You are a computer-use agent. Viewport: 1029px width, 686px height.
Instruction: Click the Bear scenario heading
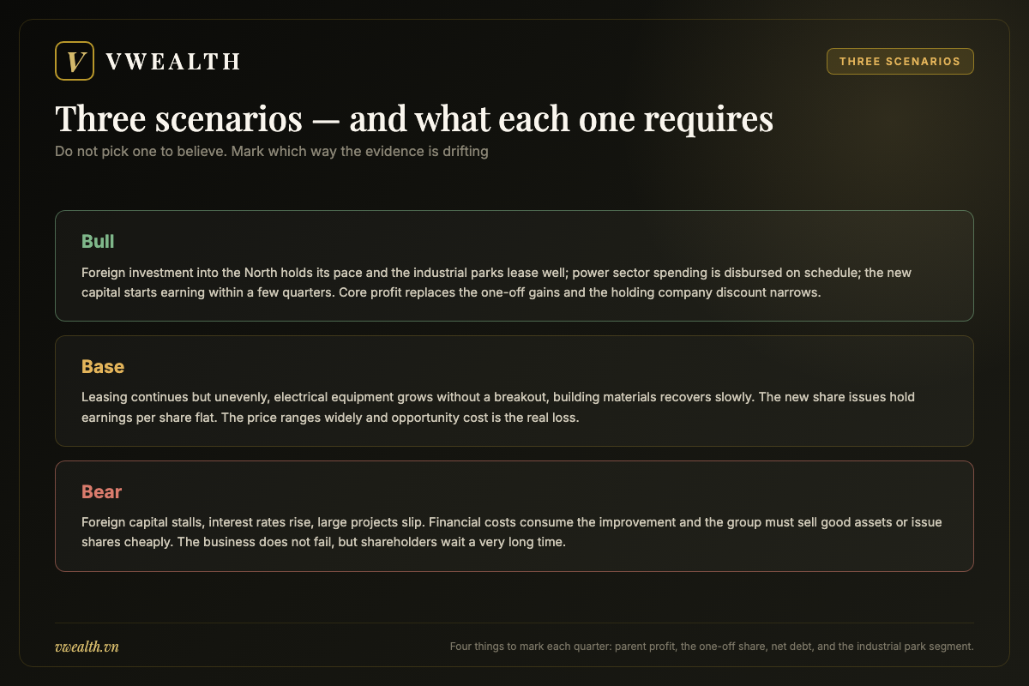click(101, 491)
